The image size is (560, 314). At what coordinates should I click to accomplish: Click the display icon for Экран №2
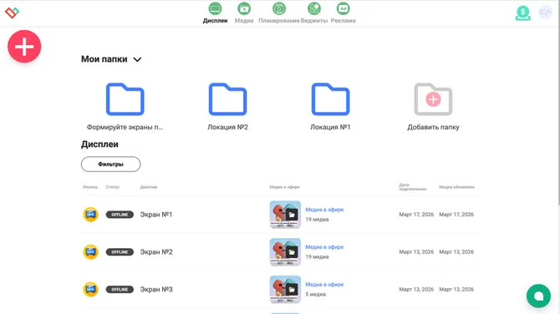tap(91, 252)
